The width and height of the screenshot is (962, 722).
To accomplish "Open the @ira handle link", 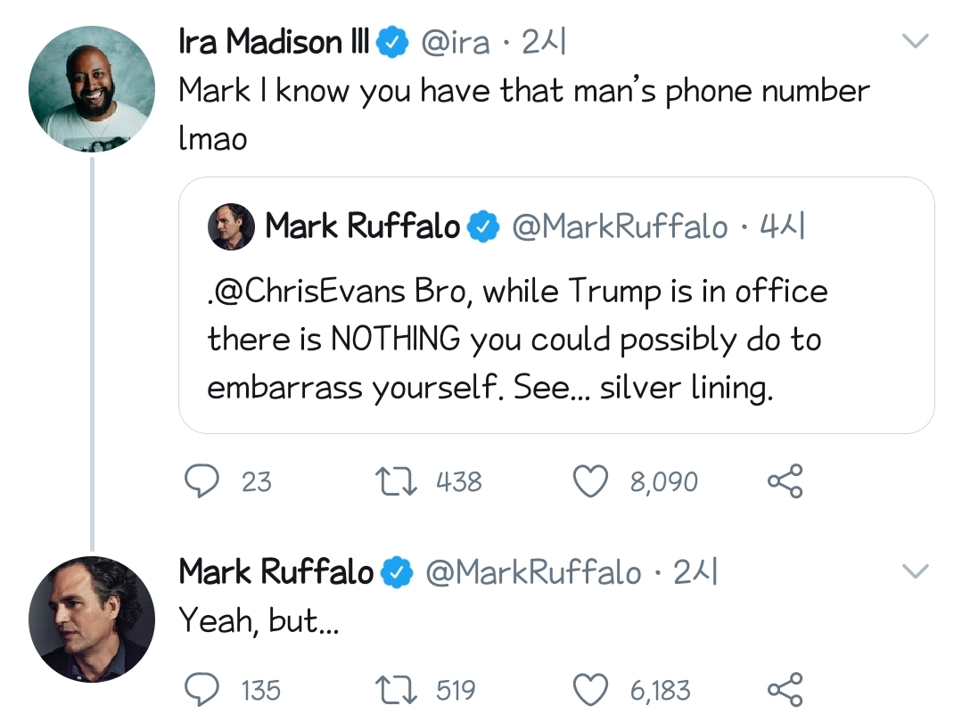I will point(455,42).
